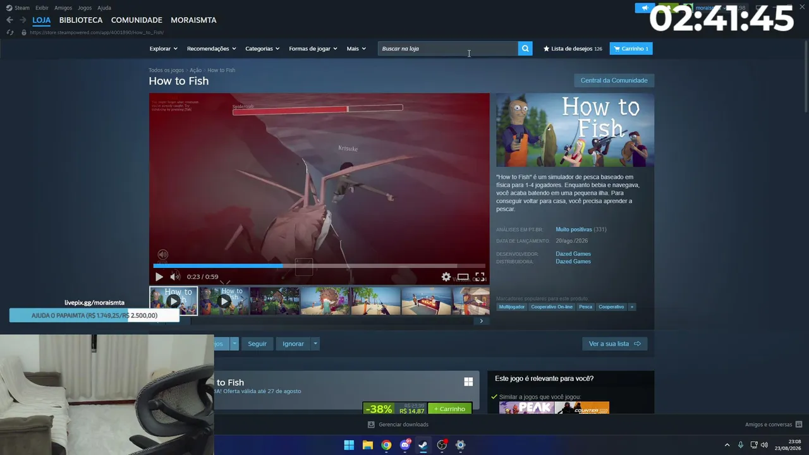The image size is (809, 455).
Task: Select the second trailer thumbnail
Action: [224, 301]
